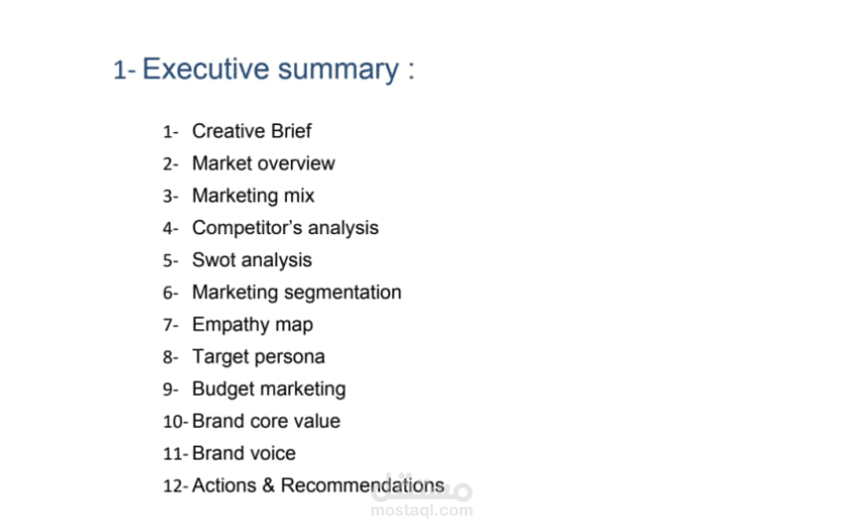Select the "Marketing mix" line
Viewport: 845px width, 530px height.
click(253, 196)
